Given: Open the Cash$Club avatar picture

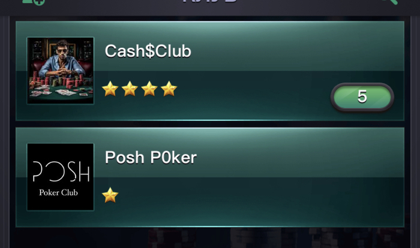Looking at the screenshot, I should pos(61,71).
